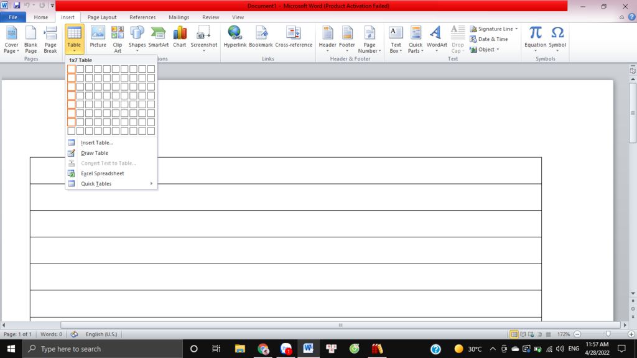Save document from Quick Access Toolbar
The width and height of the screenshot is (637, 358).
coord(17,6)
